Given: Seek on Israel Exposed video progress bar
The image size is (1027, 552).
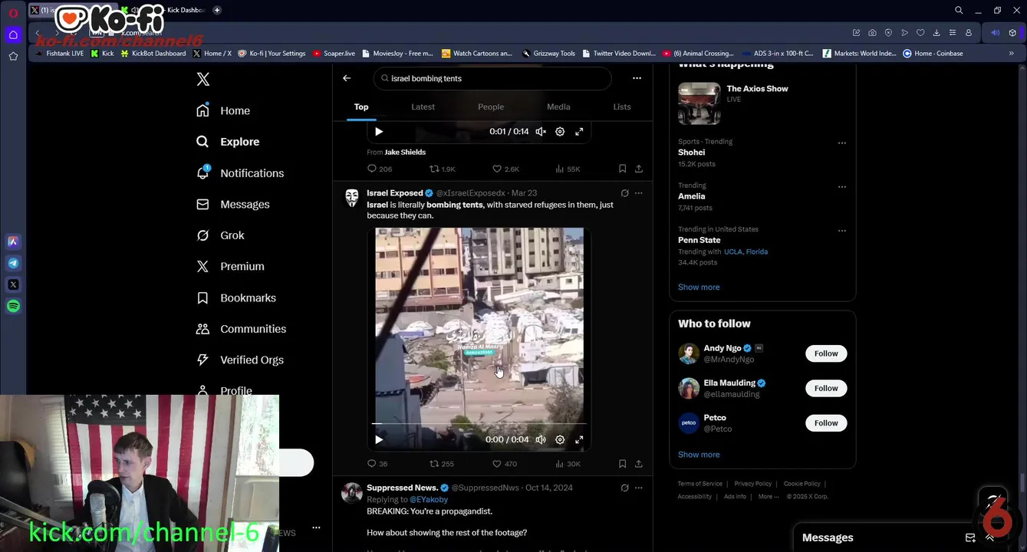Looking at the screenshot, I should (479, 423).
